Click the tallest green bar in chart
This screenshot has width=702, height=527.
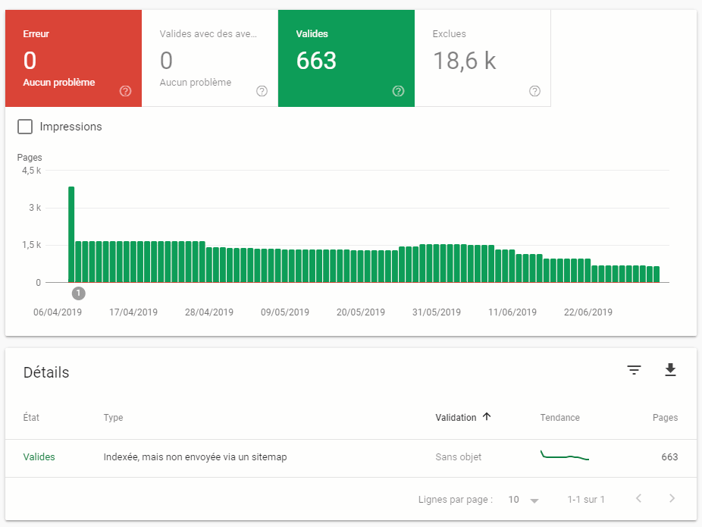point(71,234)
